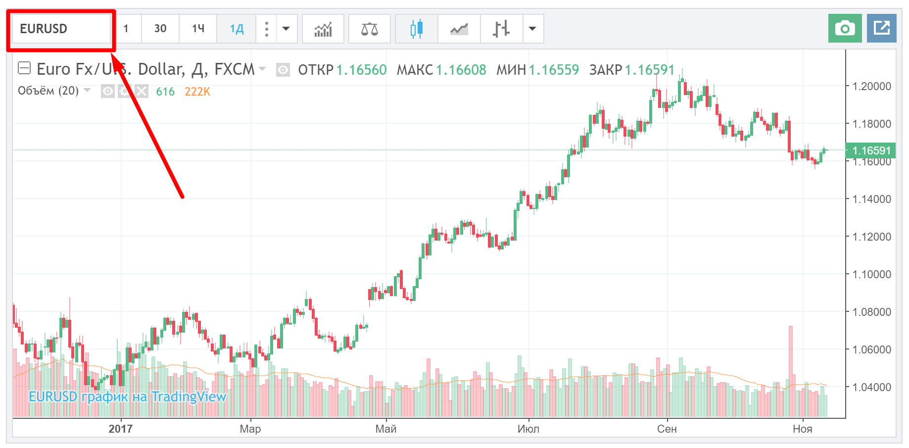Viewport: 909px width, 448px height.
Task: Open chart in popup via blue icon
Action: coord(881,28)
